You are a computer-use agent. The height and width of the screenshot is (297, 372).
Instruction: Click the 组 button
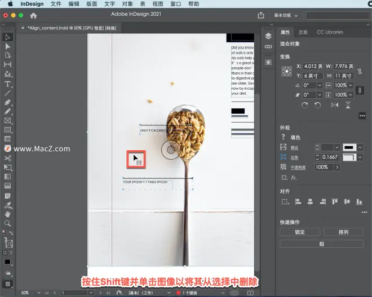pyautogui.click(x=322, y=244)
